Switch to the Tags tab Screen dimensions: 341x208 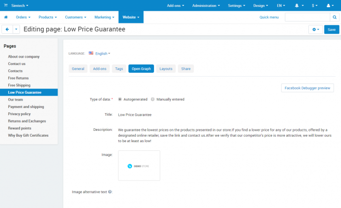coord(119,69)
